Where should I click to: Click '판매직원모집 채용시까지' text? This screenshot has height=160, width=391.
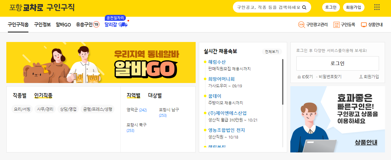(229, 69)
